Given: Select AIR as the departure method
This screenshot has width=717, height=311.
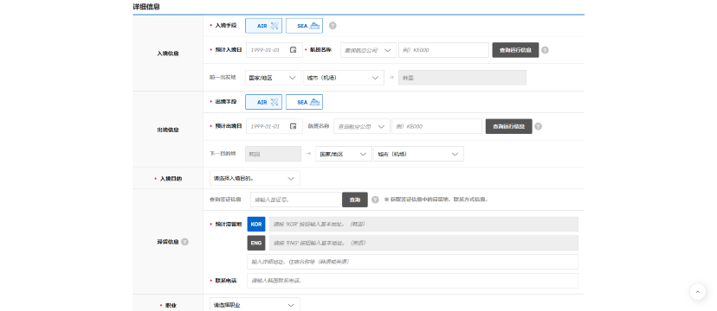Looking at the screenshot, I should point(263,102).
